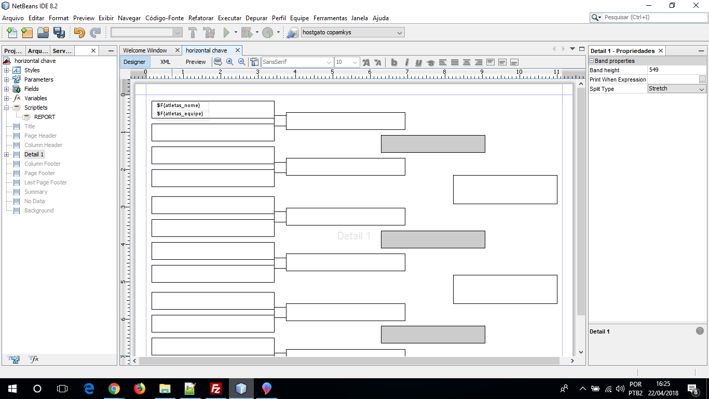The image size is (709, 399).
Task: Align text to middle icon
Action: coord(502,62)
